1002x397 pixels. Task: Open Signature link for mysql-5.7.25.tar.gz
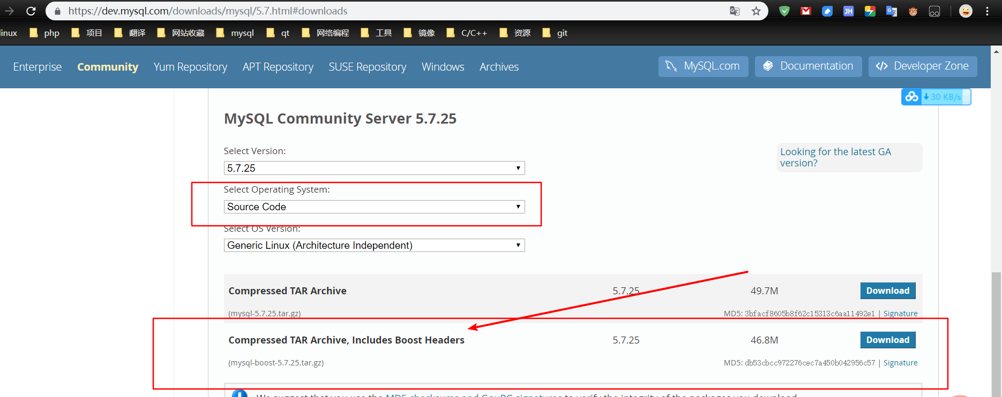pyautogui.click(x=900, y=314)
